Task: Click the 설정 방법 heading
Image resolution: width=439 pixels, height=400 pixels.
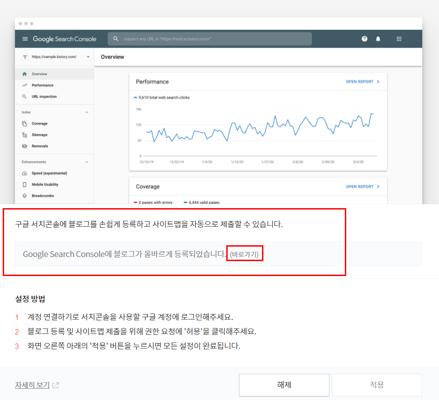Action: [x=30, y=299]
